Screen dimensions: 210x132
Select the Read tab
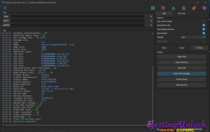182,48
